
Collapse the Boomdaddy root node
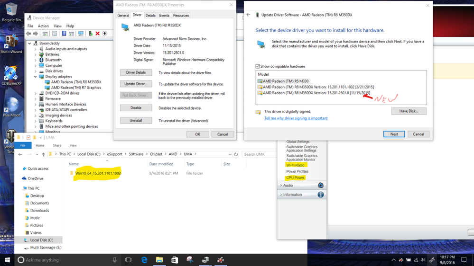(29, 43)
